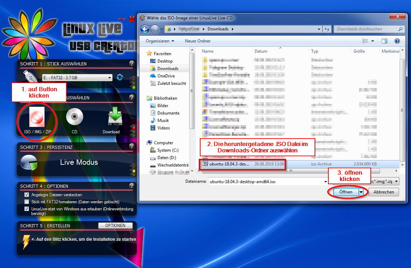Open Desktop in Favoriten

(165, 61)
